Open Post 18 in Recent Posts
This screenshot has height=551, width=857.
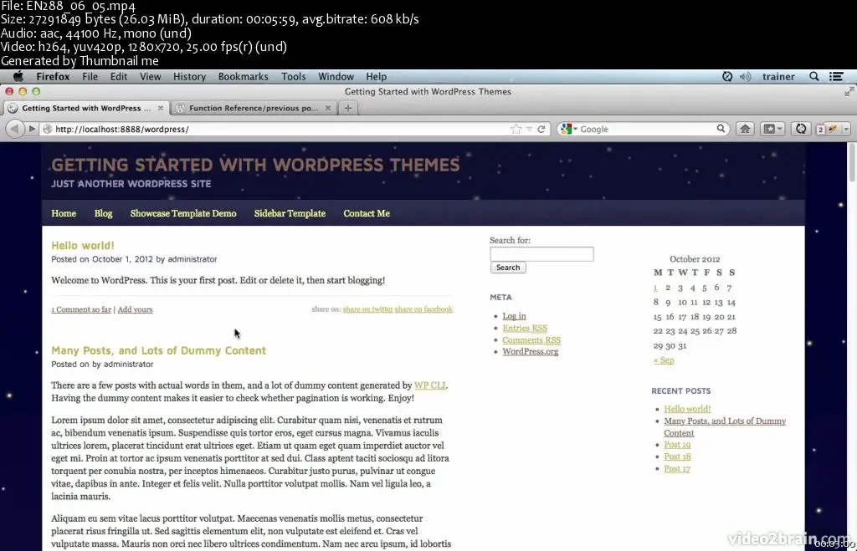(677, 457)
